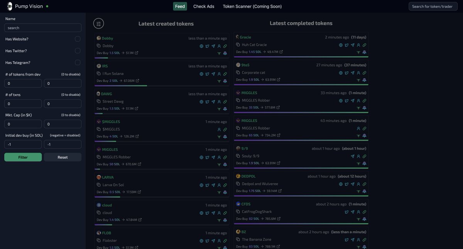Select "Latest completed tokens" heading
463x249 pixels.
tap(301, 23)
